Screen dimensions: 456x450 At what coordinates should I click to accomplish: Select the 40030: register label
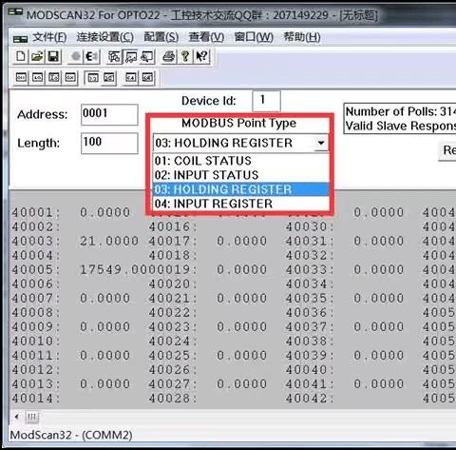click(x=310, y=226)
